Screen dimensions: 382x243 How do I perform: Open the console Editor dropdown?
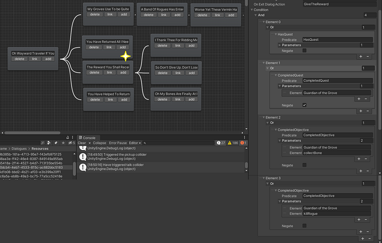136,143
